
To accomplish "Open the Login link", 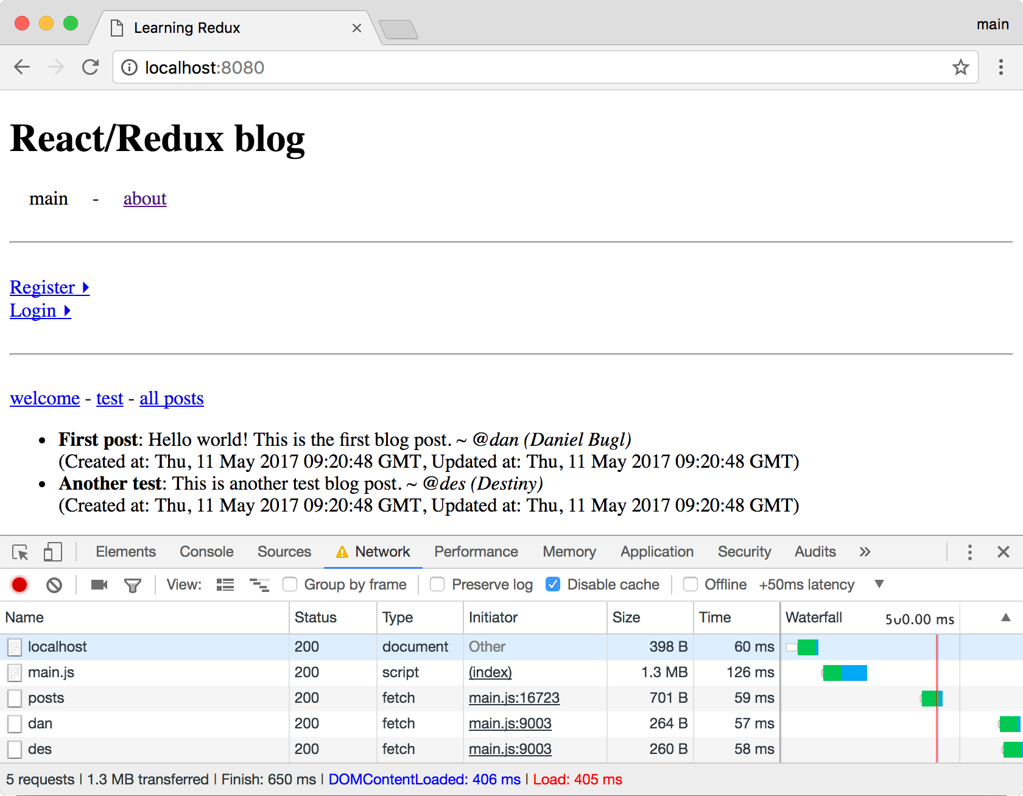I will (x=40, y=311).
